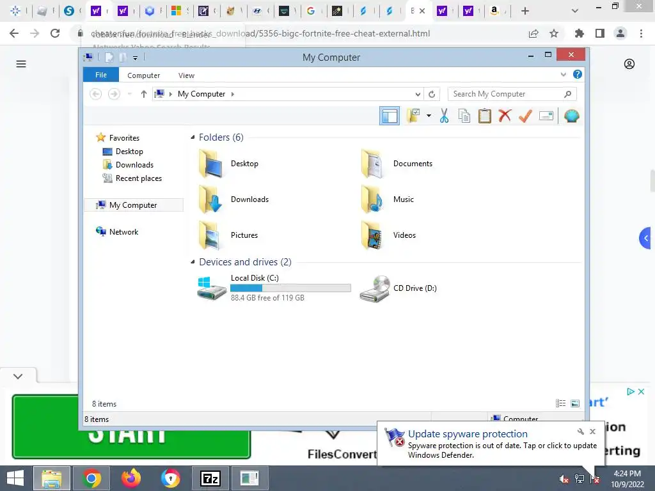Screen dimensions: 655x491
Task: Click Local Disk C: usage bar
Action: [290, 288]
